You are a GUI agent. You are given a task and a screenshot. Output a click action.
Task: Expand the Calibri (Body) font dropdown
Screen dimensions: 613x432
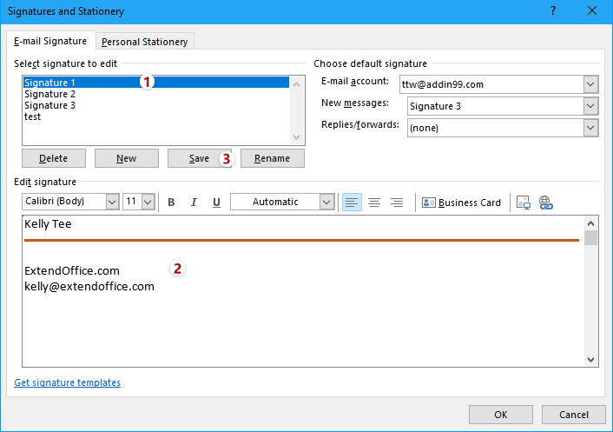click(112, 202)
